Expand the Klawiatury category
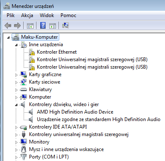This screenshot has height=161, width=165. 16,90
